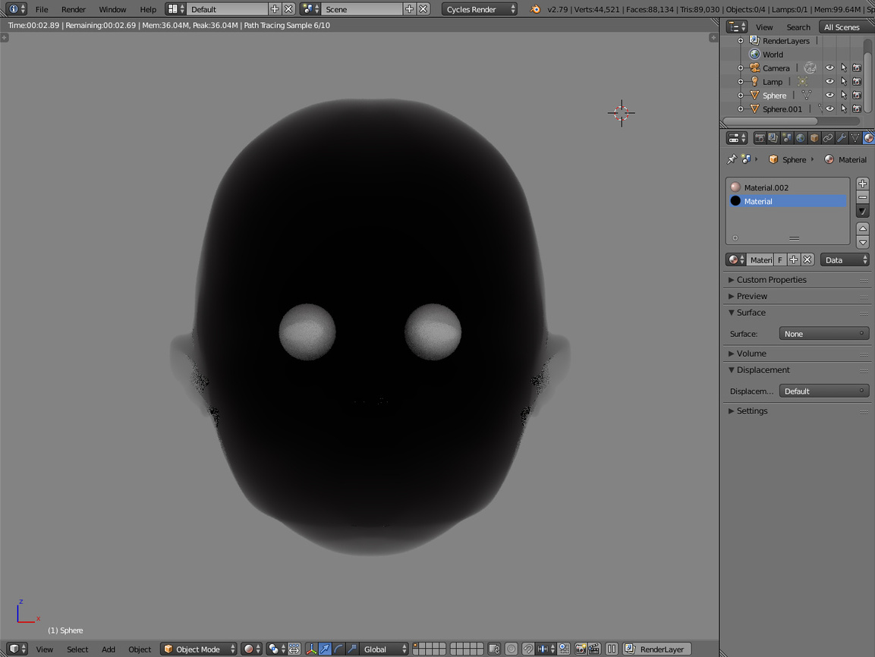Hide the Sphere object using eye icon
The width and height of the screenshot is (875, 657).
[829, 96]
